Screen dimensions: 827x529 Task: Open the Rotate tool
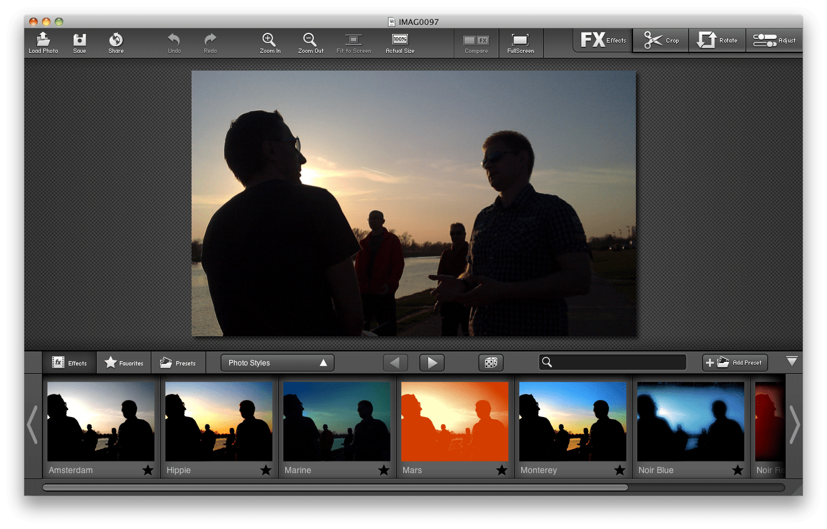[x=718, y=40]
